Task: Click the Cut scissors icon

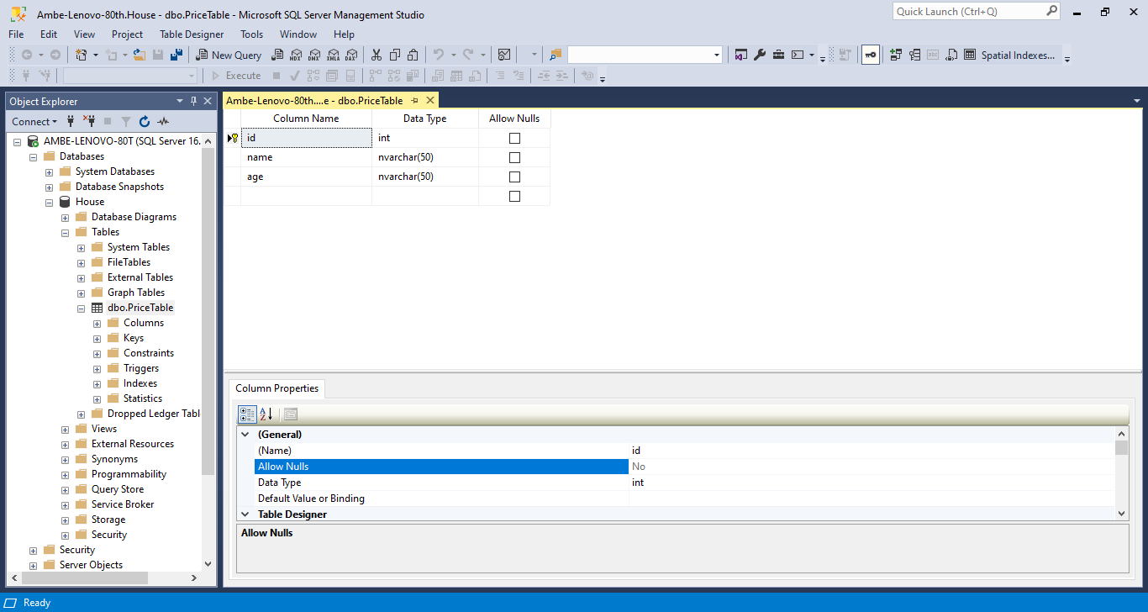Action: [x=376, y=55]
